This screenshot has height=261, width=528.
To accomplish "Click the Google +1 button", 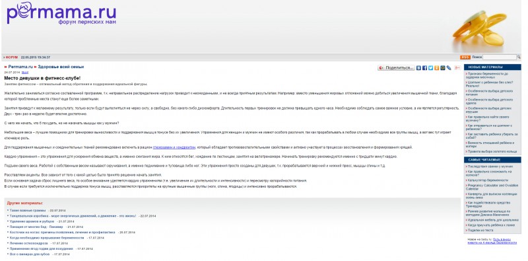I will (457, 68).
